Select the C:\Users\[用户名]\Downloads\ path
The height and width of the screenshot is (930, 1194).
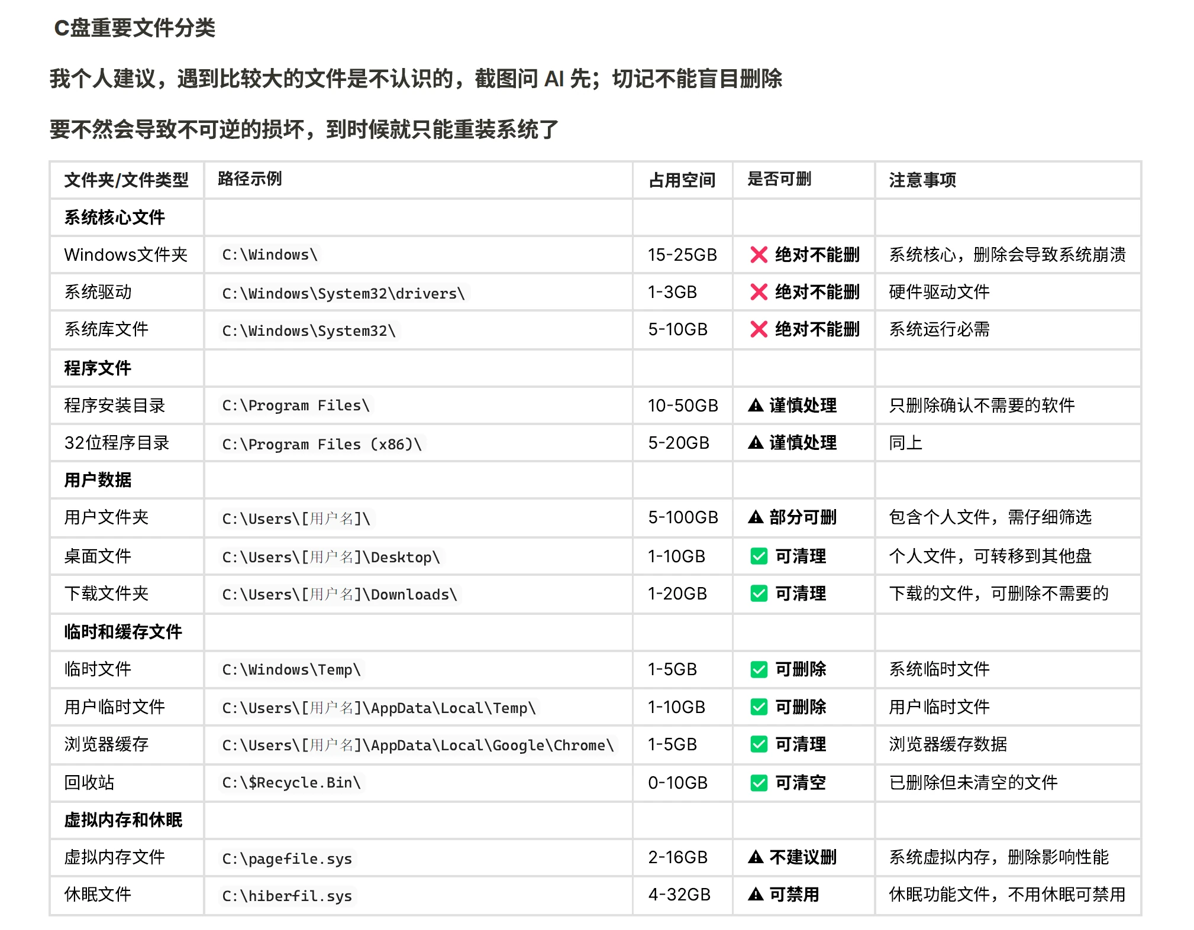coord(340,594)
